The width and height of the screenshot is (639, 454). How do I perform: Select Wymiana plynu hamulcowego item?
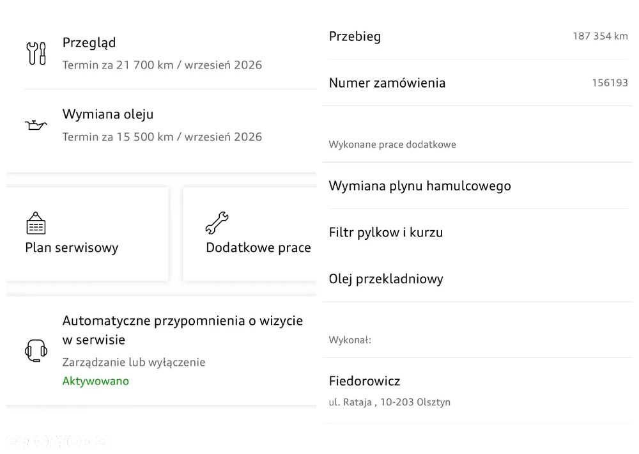tap(420, 186)
